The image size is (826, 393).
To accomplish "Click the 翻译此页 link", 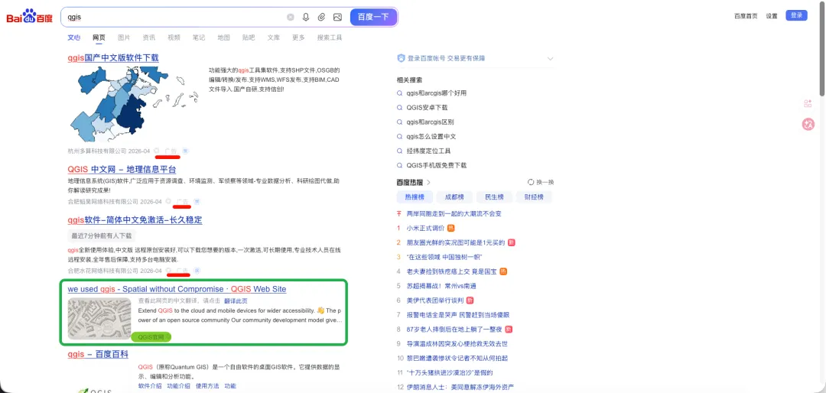I will click(x=236, y=300).
